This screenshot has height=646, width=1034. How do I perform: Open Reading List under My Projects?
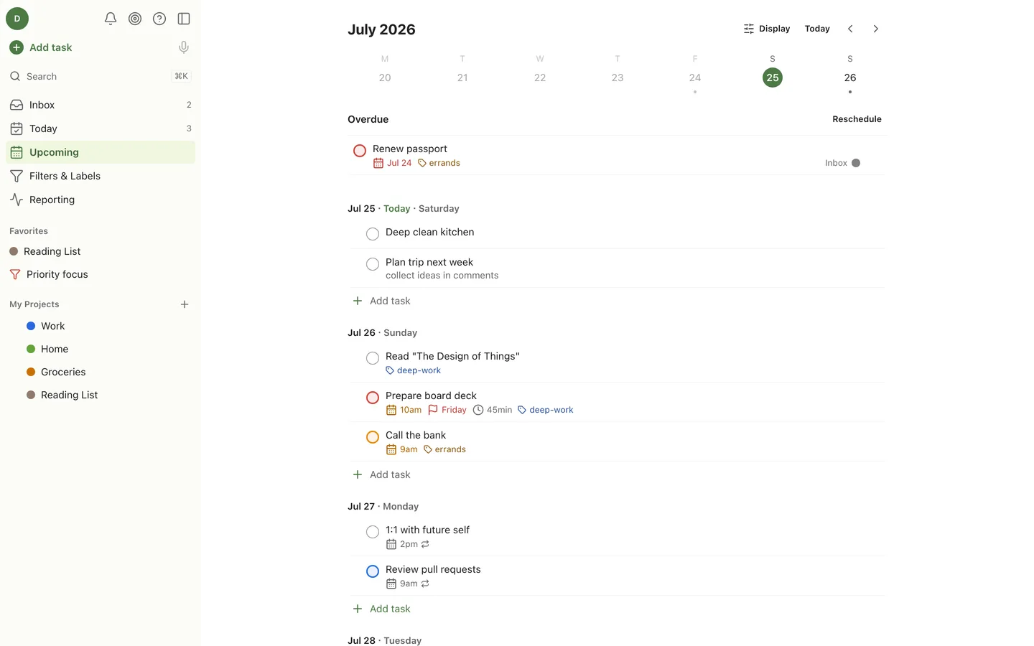[x=101, y=395]
